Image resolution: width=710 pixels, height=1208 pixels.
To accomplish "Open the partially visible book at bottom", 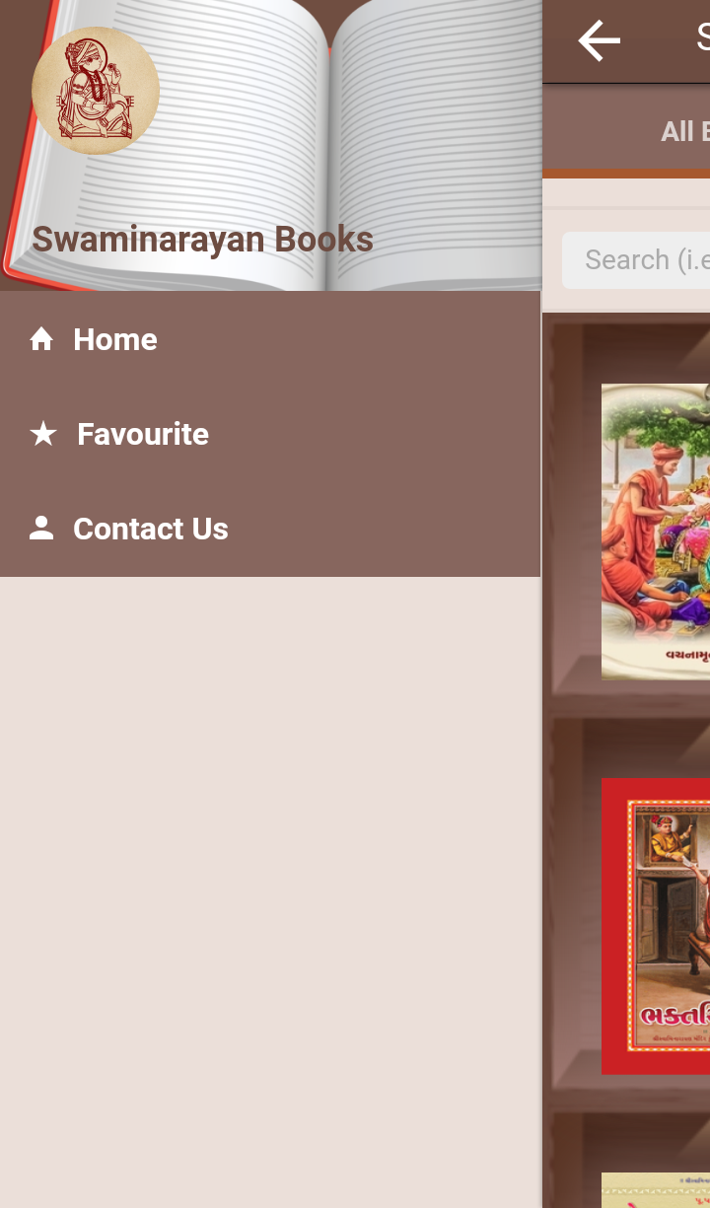I will point(656,1190).
